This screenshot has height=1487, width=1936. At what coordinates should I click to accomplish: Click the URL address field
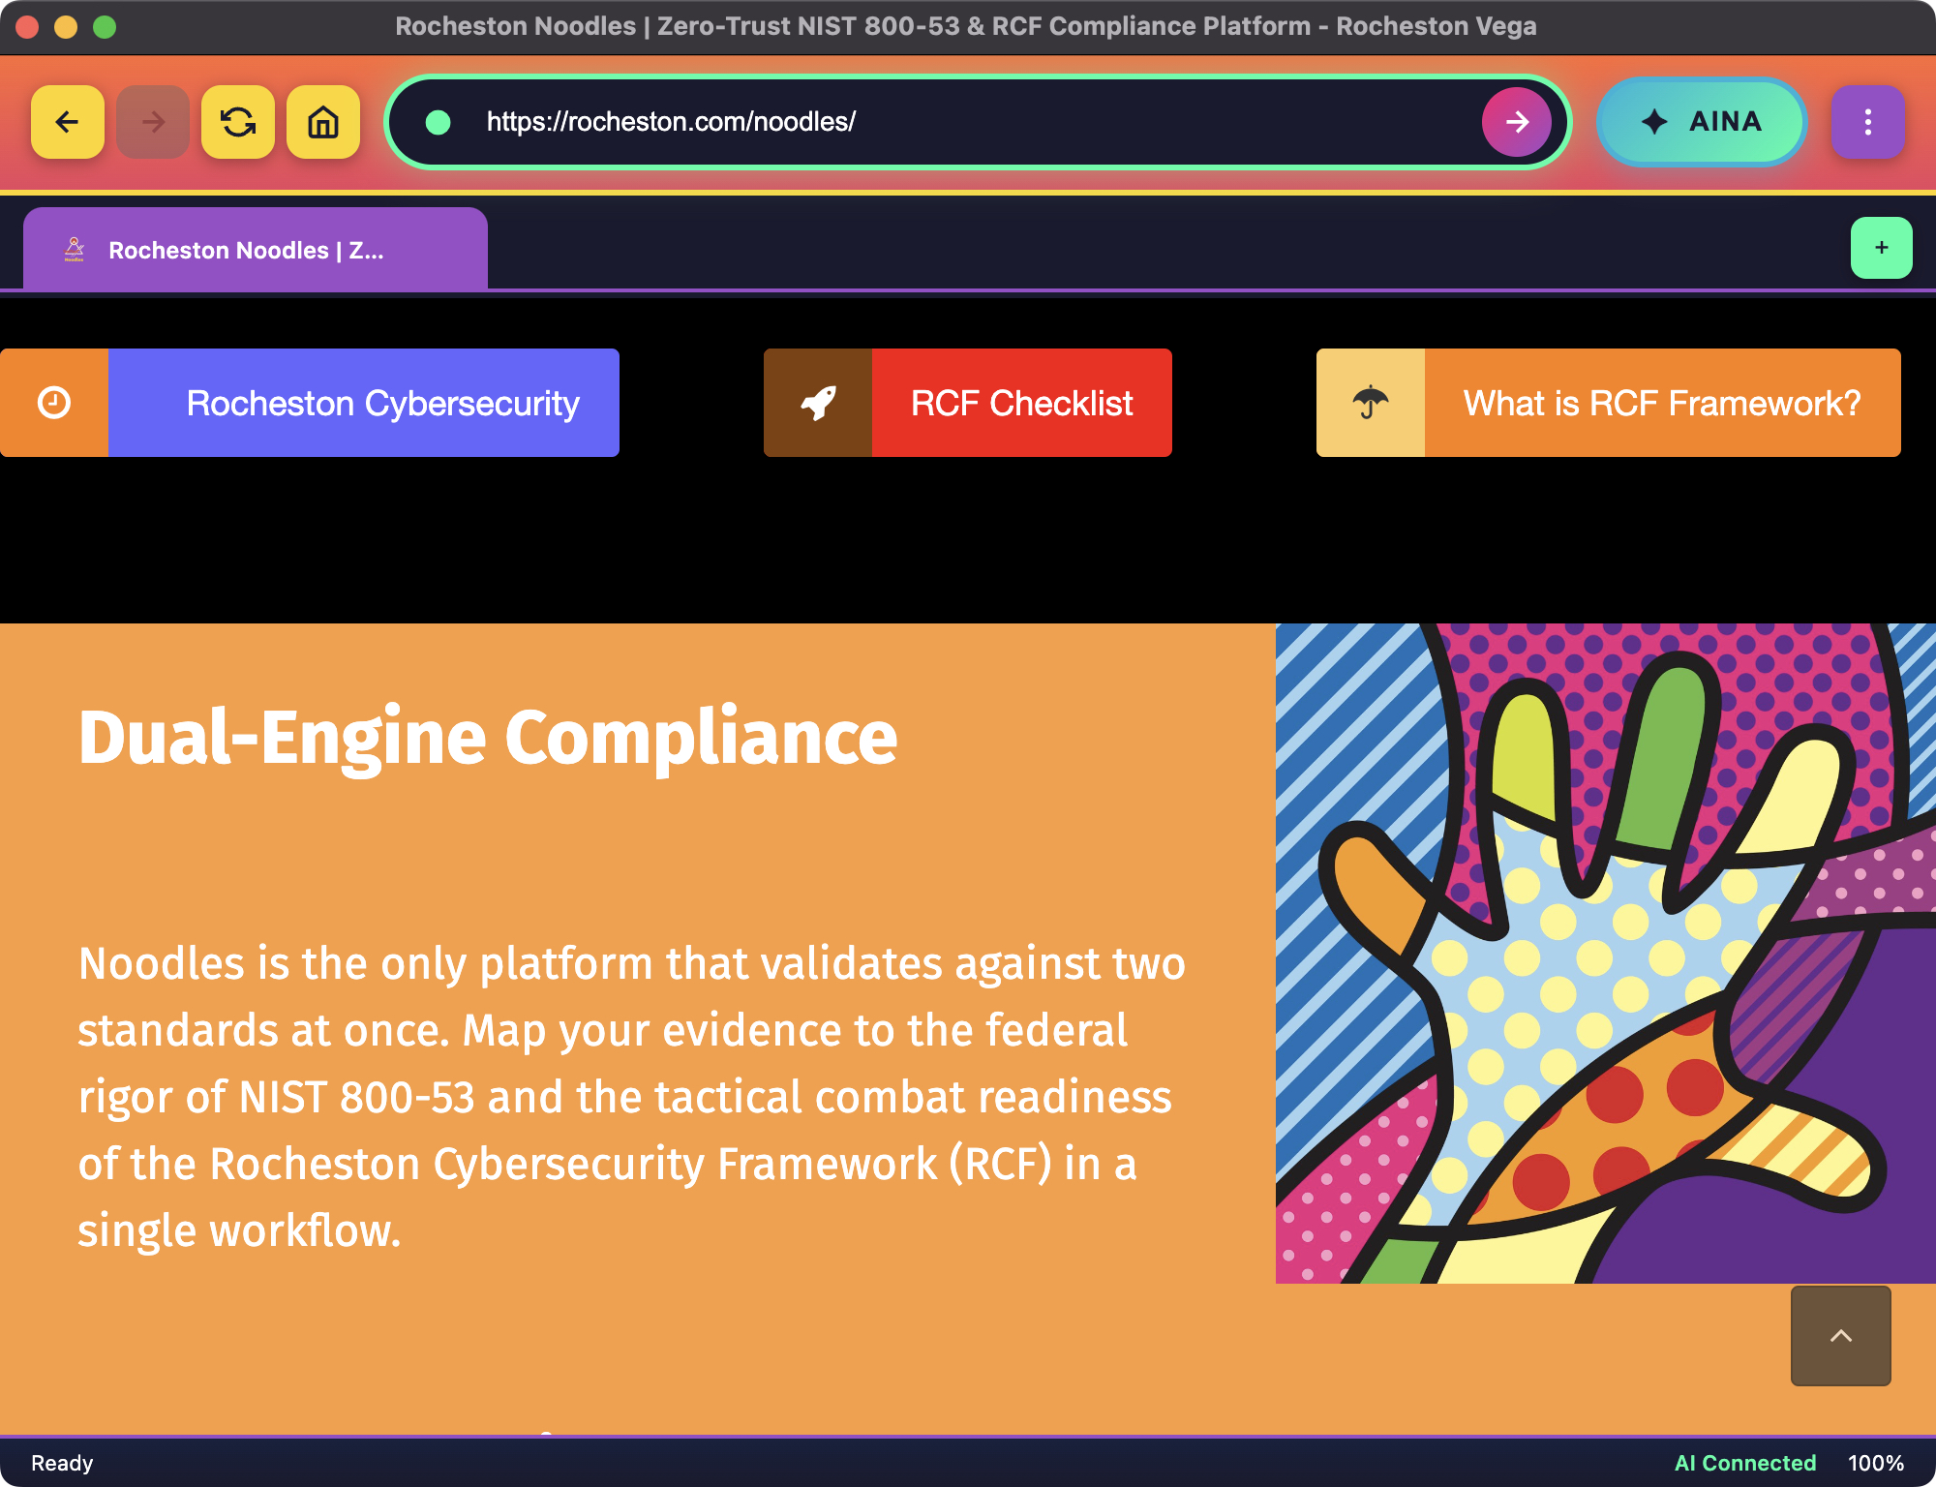pyautogui.click(x=968, y=122)
